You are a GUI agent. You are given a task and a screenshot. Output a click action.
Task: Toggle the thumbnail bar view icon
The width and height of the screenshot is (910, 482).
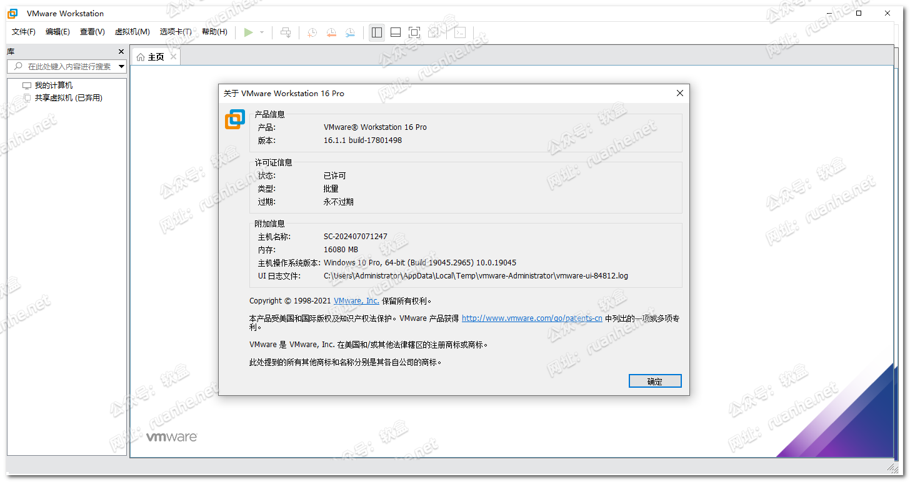pyautogui.click(x=396, y=32)
